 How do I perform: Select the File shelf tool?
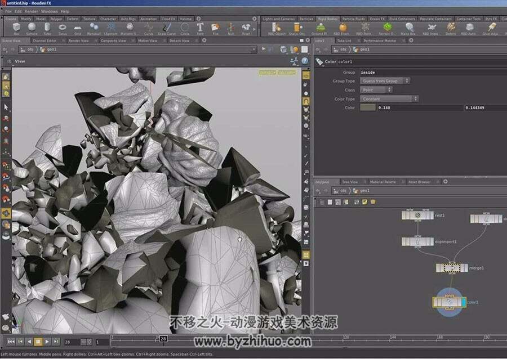[x=215, y=28]
